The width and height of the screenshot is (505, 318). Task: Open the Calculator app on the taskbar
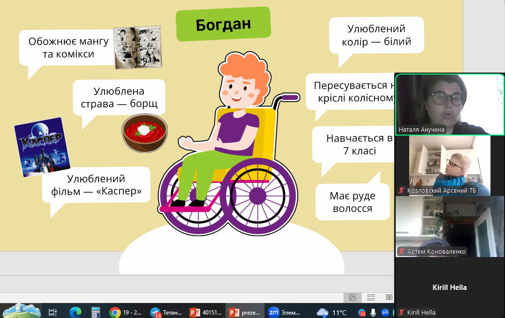tap(96, 312)
